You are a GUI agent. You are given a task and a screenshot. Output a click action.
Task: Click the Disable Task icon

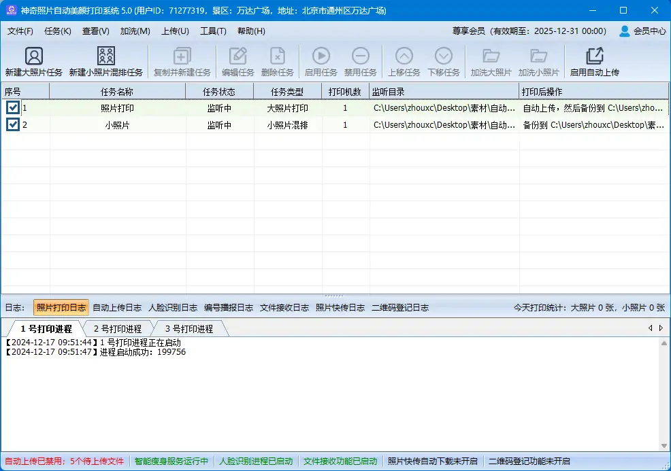coord(360,56)
